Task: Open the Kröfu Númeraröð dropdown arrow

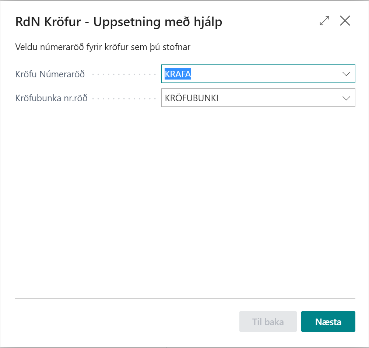Action: [346, 74]
